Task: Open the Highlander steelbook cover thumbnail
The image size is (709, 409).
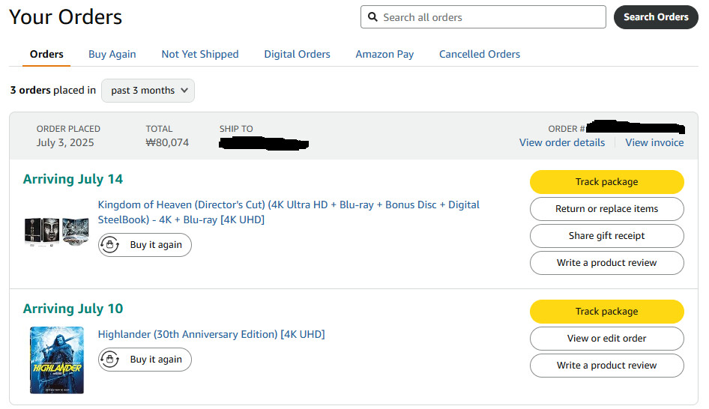Action: 56,360
